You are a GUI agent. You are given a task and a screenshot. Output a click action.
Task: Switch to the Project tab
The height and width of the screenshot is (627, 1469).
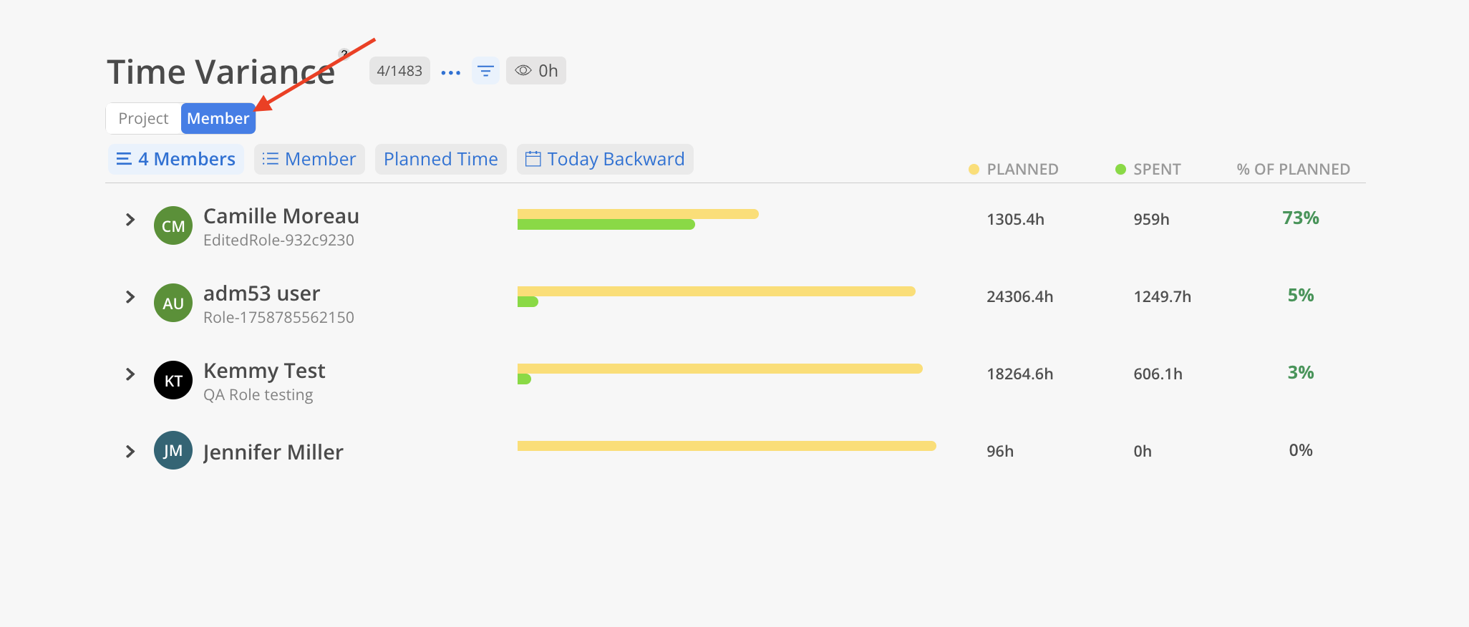tap(144, 119)
